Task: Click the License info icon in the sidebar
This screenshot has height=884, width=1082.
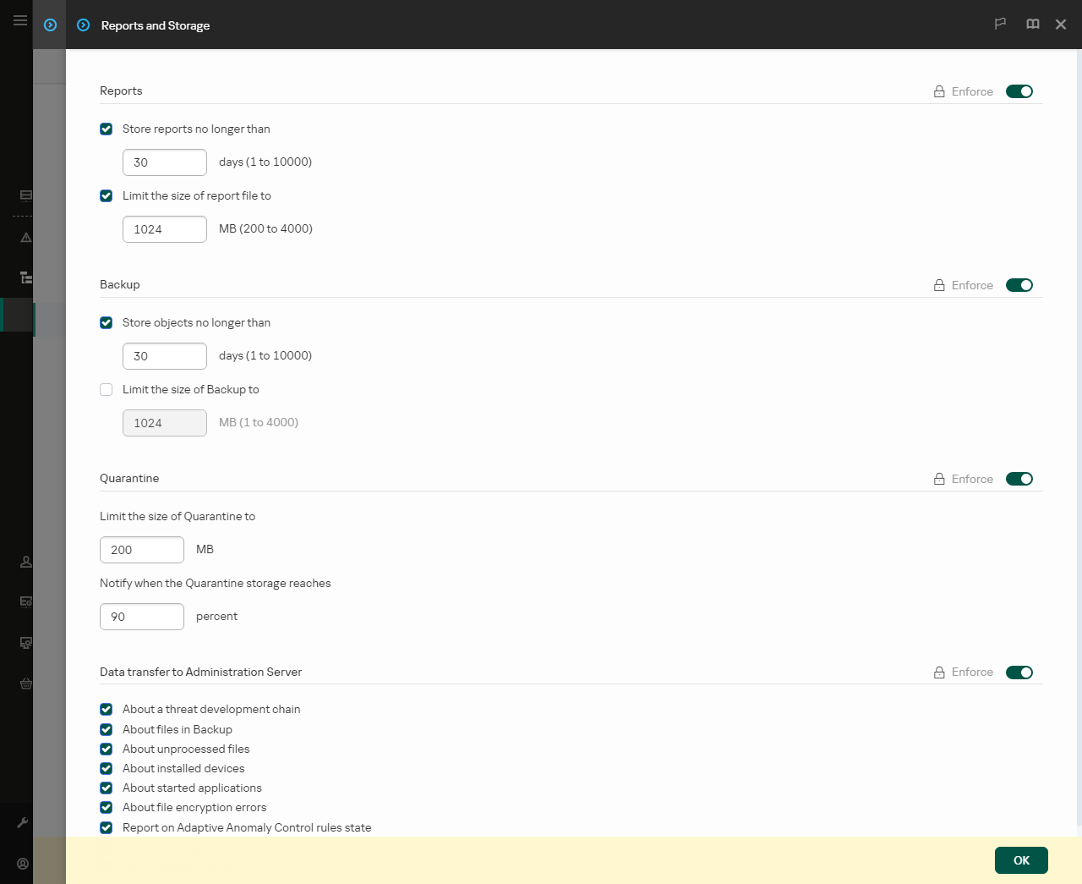Action: 25,684
